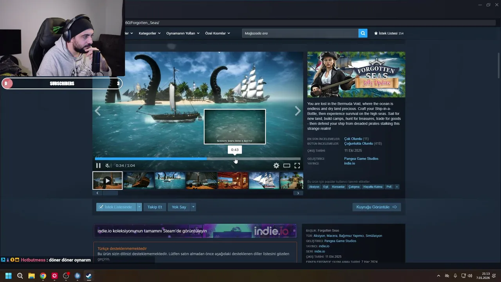Open the Simülasyon genre link
Image resolution: width=501 pixels, height=282 pixels.
pyautogui.click(x=373, y=236)
